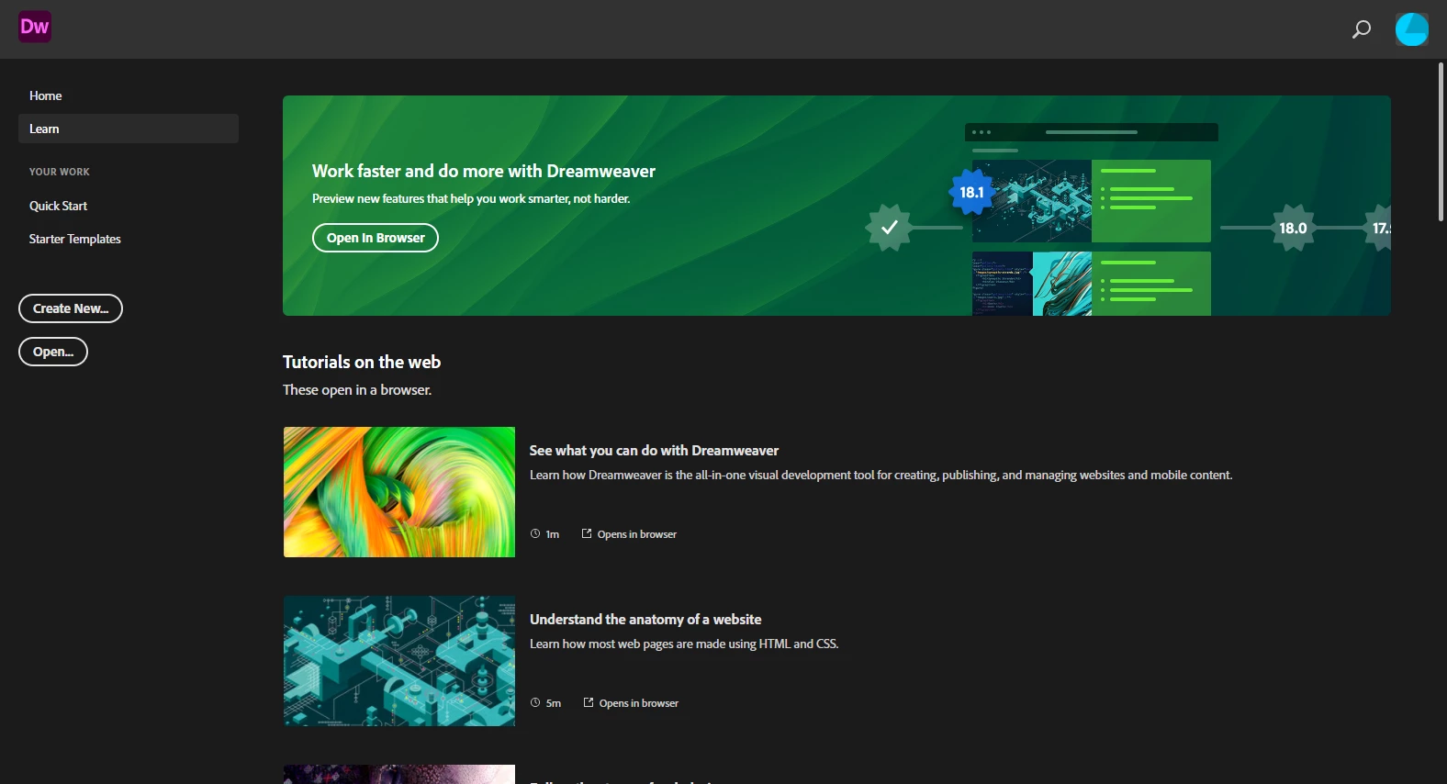Image resolution: width=1447 pixels, height=784 pixels.
Task: Click the 18.1 version badge in banner
Action: coord(971,192)
